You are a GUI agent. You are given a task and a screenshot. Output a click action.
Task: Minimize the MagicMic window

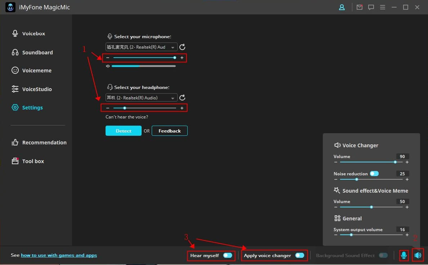[394, 7]
